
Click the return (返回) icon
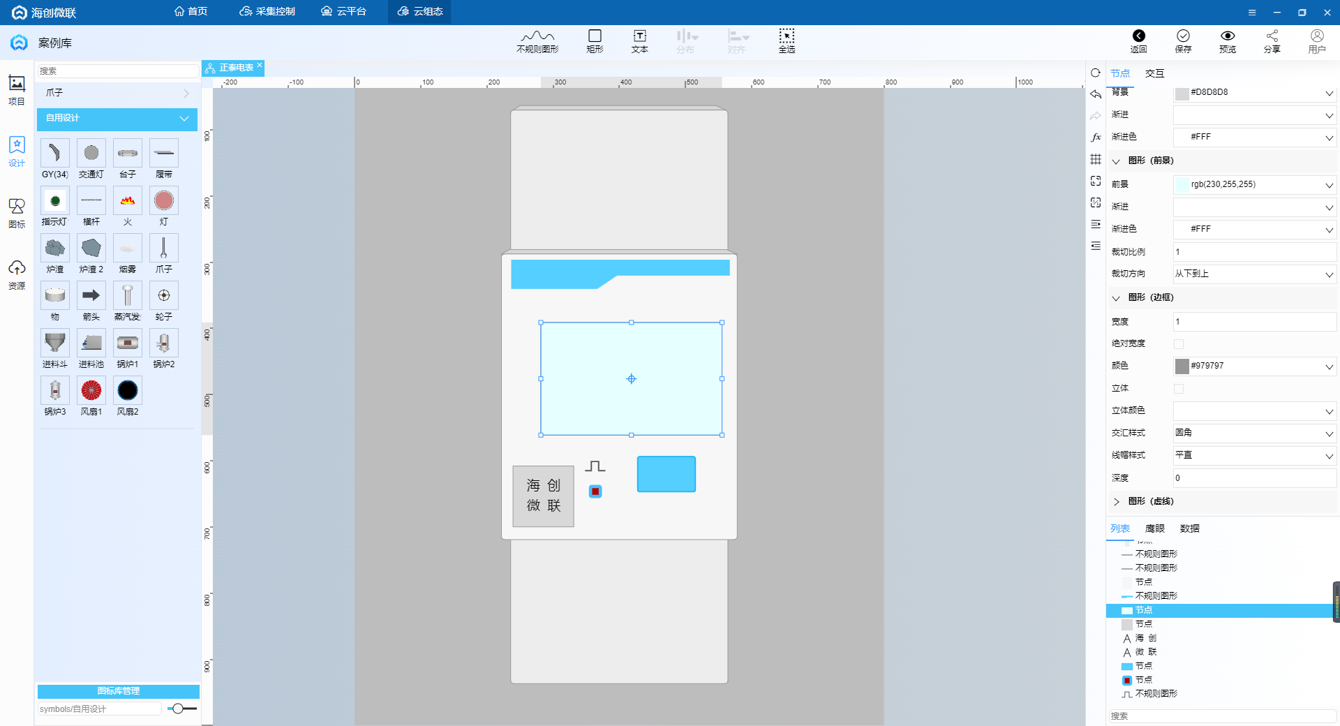pyautogui.click(x=1138, y=41)
